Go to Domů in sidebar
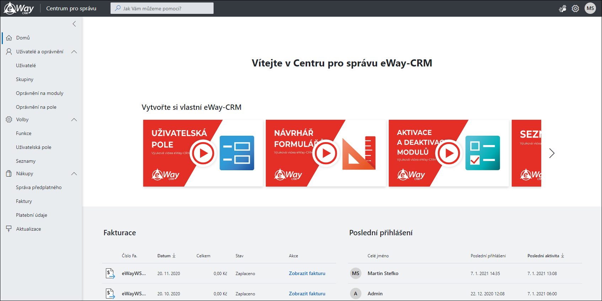The image size is (602, 301). tap(23, 38)
